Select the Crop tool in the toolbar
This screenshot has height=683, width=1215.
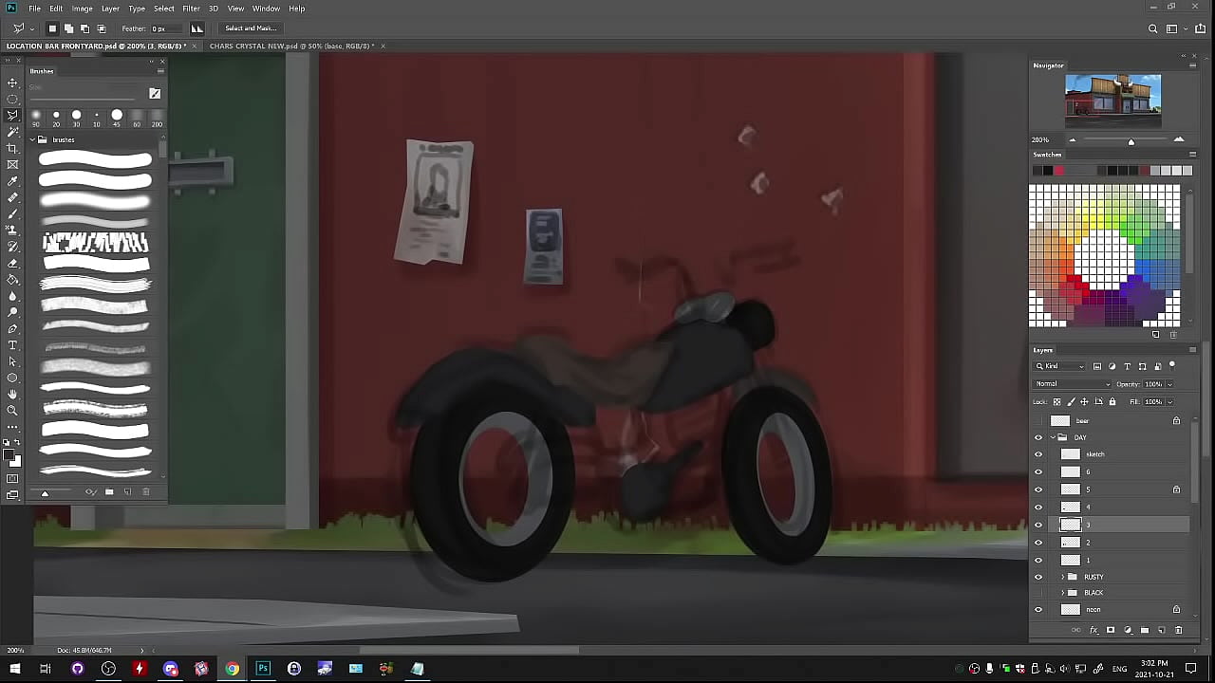12,148
